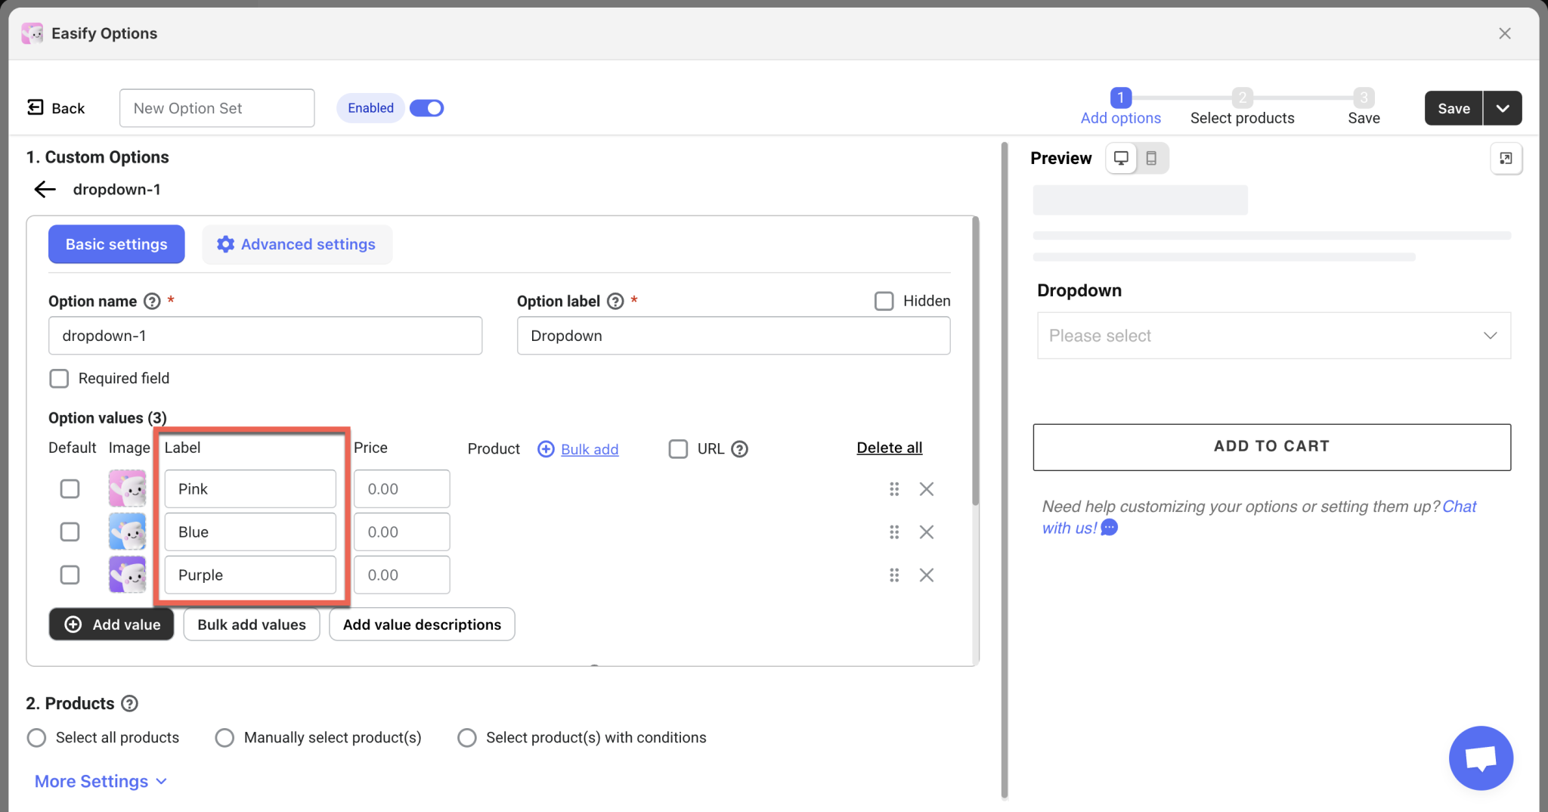Grab the drag handle for Blue row
1548x812 pixels.
(894, 532)
